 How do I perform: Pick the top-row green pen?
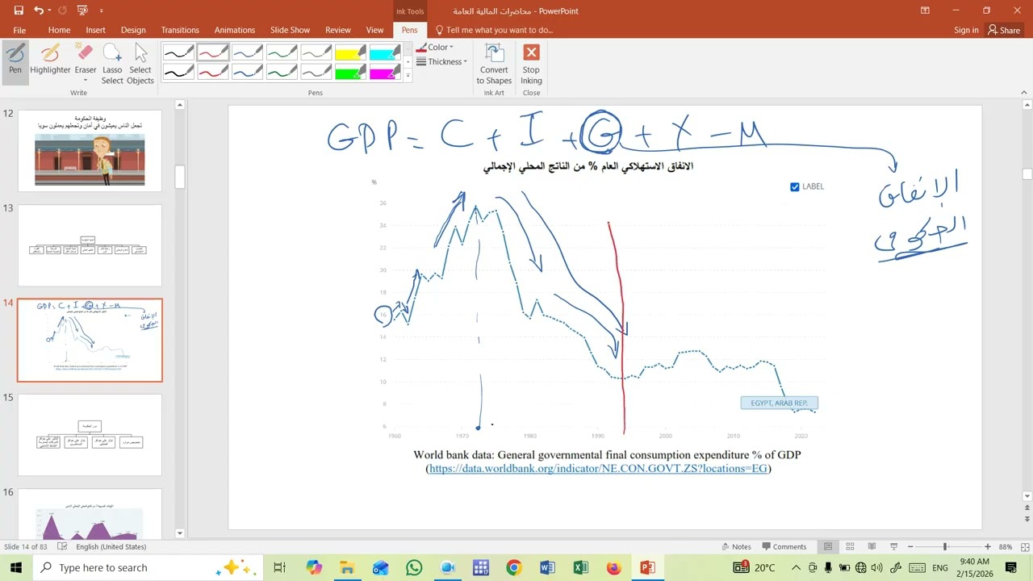pos(282,52)
